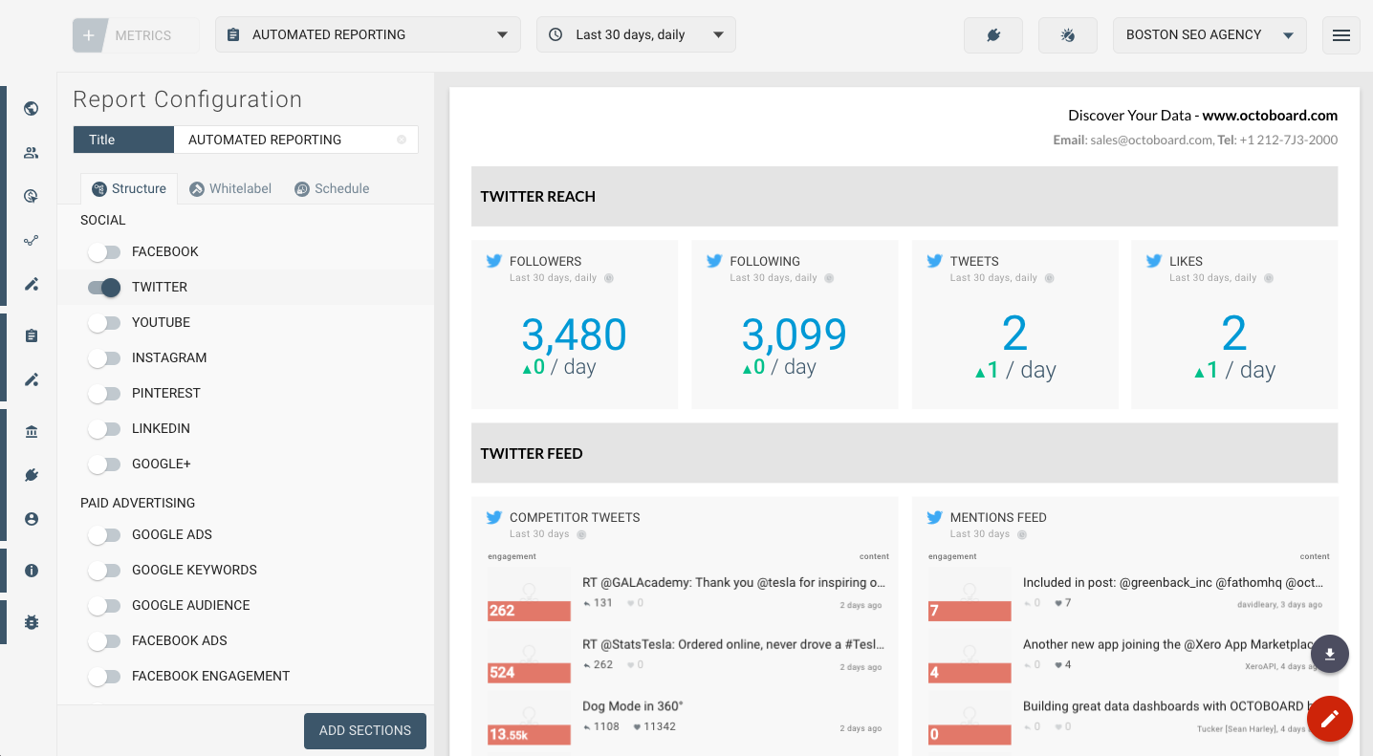Click the plug button in top bar

click(x=993, y=35)
